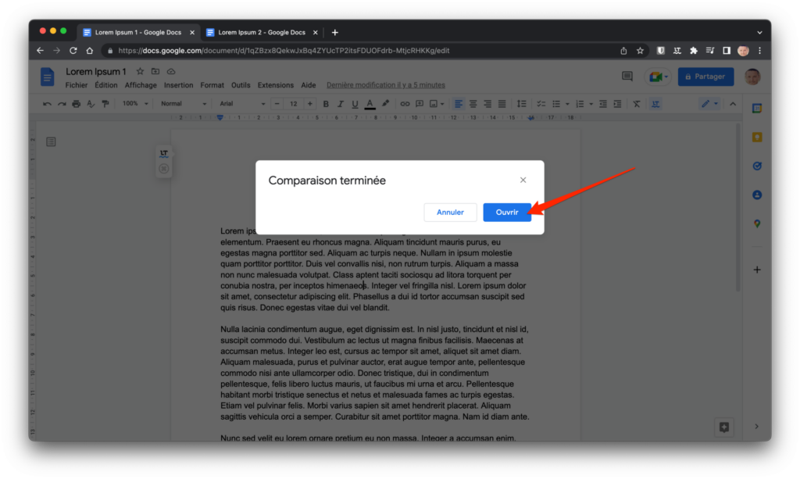The image size is (800, 479).
Task: Click the insert image icon
Action: pyautogui.click(x=434, y=104)
